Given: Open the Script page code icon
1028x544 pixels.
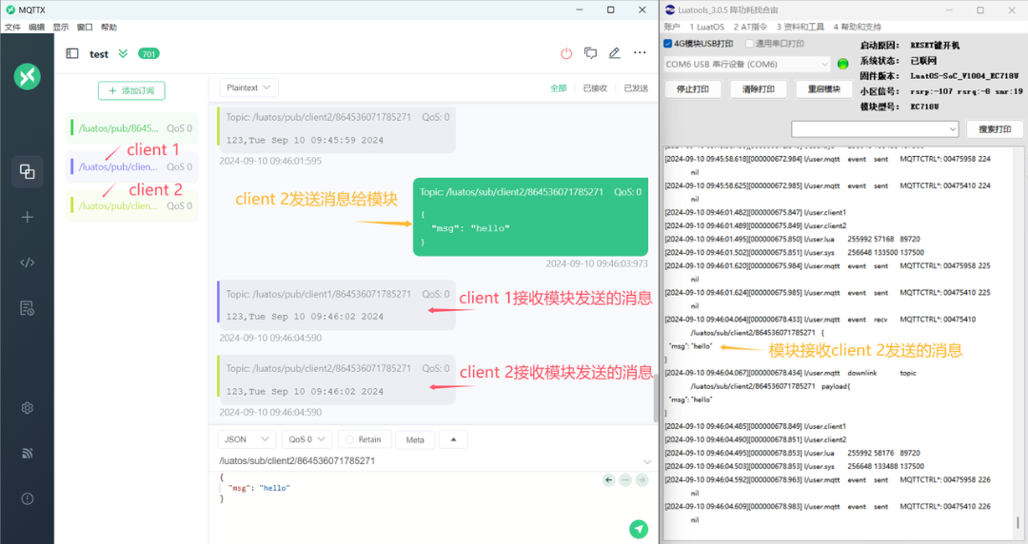Looking at the screenshot, I should pyautogui.click(x=27, y=262).
